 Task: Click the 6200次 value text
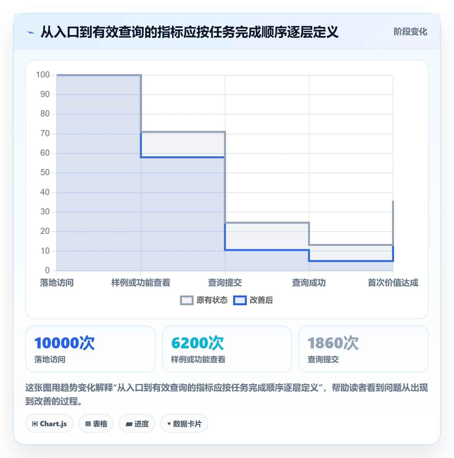coord(197,343)
